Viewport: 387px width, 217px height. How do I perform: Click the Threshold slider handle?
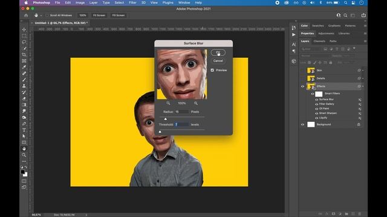160,131
